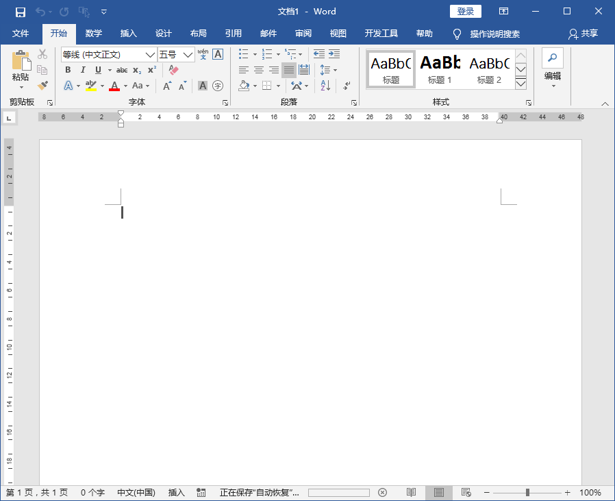Image resolution: width=615 pixels, height=501 pixels.
Task: Click the increase indent icon
Action: coord(334,53)
